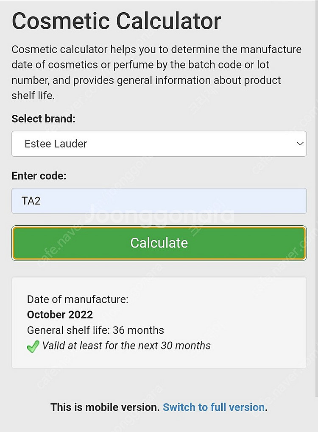Click the Enter code label
The height and width of the screenshot is (432, 318).
click(x=39, y=176)
